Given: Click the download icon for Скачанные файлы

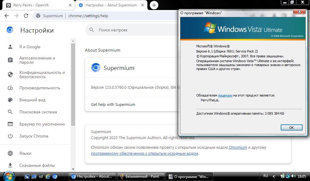Looking at the screenshot, I should (x=10, y=165).
